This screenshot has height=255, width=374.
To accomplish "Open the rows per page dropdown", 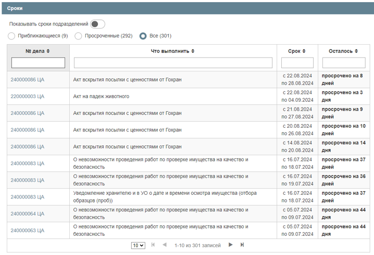I will point(138,246).
